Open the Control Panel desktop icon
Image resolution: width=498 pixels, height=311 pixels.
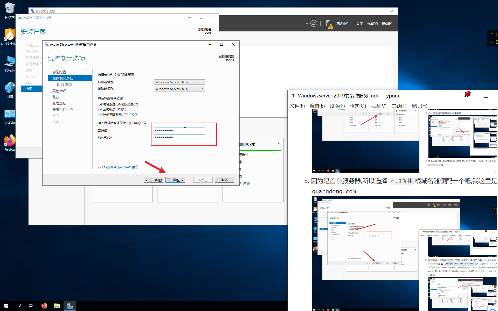coord(10,114)
